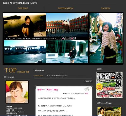Viewport: 126px width, 116px height.
Task: Go to the INFORMATION menu item
Action: click(x=66, y=8)
